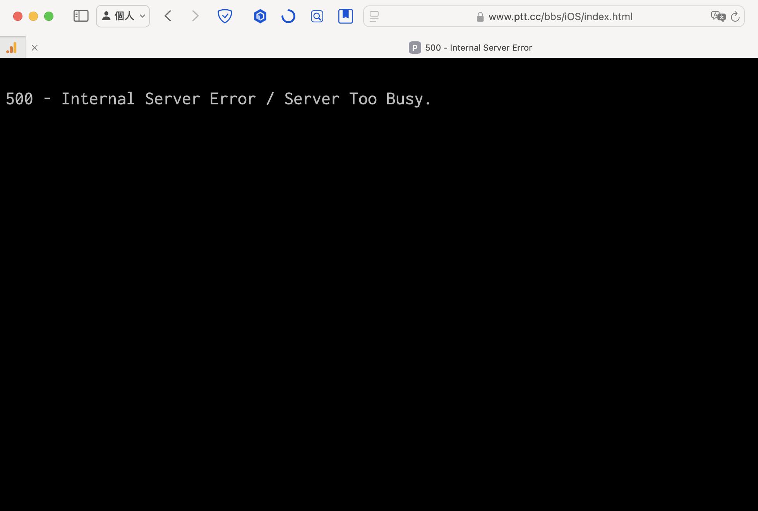
Task: Reload the page
Action: point(735,17)
